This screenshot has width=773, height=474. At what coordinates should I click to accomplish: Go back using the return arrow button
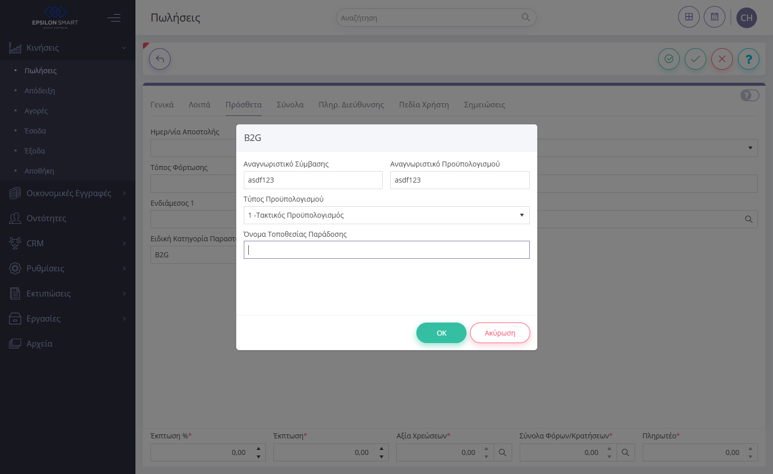click(160, 59)
